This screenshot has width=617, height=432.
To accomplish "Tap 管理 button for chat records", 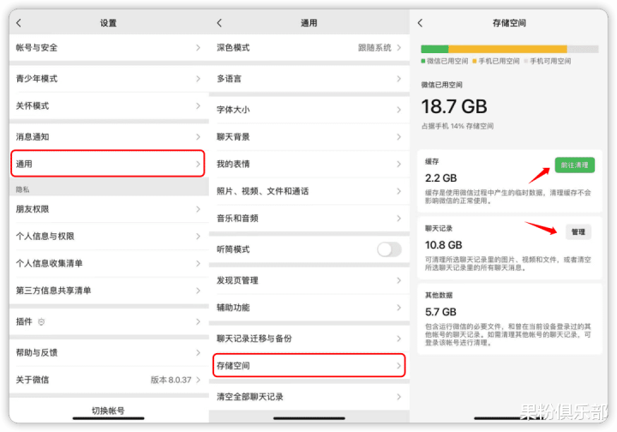I will [x=578, y=231].
